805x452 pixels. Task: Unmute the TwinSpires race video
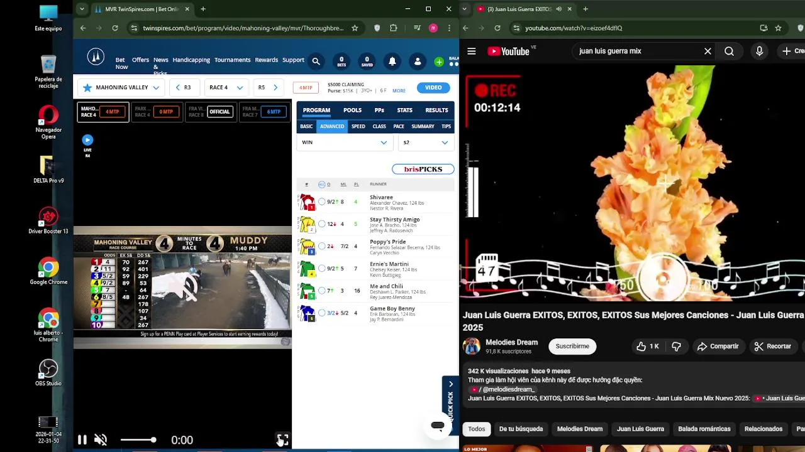pyautogui.click(x=101, y=440)
